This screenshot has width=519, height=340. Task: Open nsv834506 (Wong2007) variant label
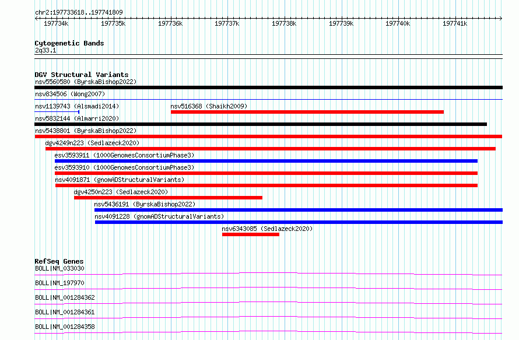(70, 94)
